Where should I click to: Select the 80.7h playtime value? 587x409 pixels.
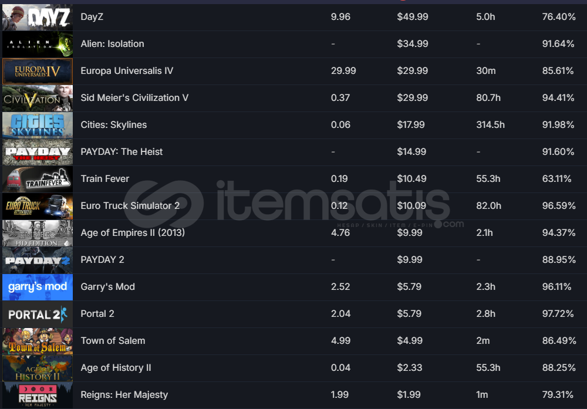point(488,97)
